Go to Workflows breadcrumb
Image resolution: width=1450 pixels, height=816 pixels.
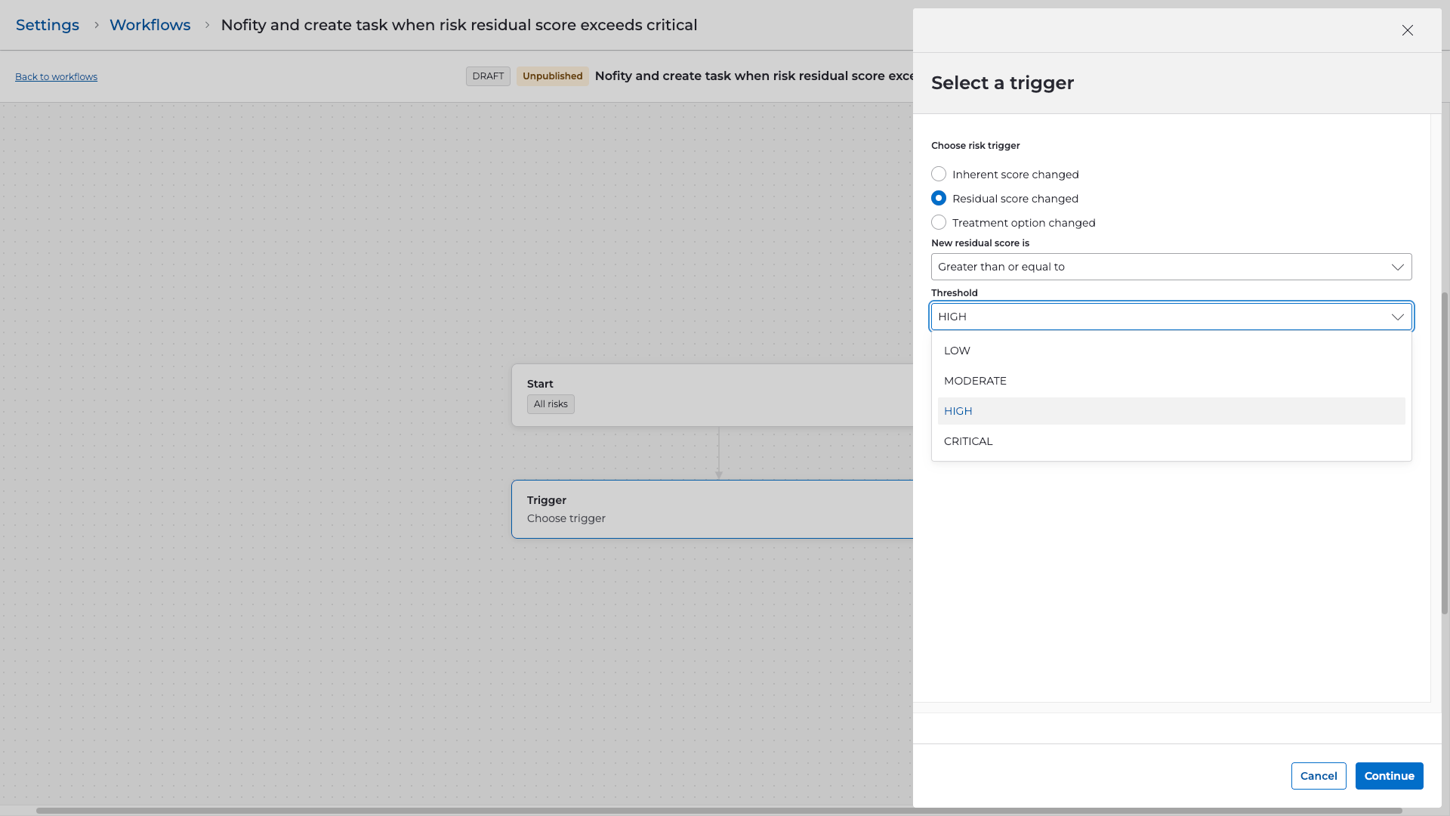click(x=150, y=25)
